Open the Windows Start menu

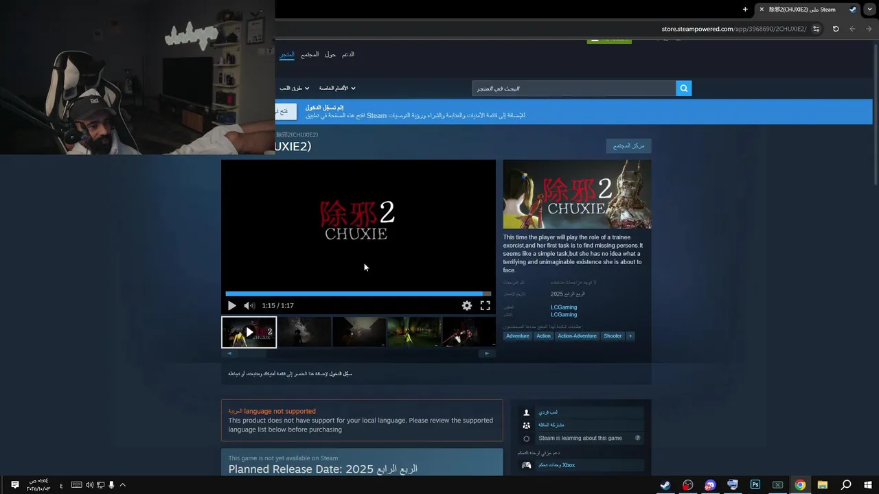[868, 485]
